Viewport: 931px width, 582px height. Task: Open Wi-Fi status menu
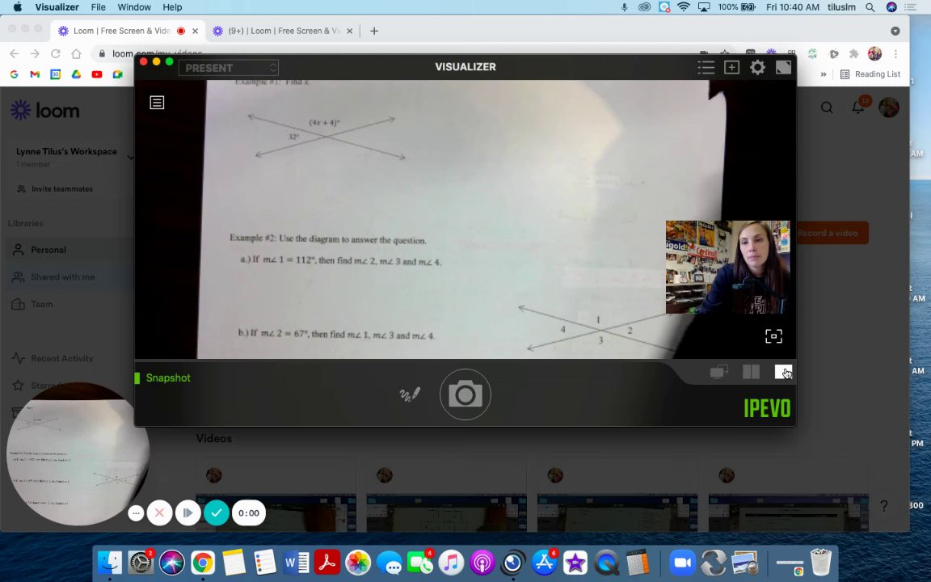(684, 7)
